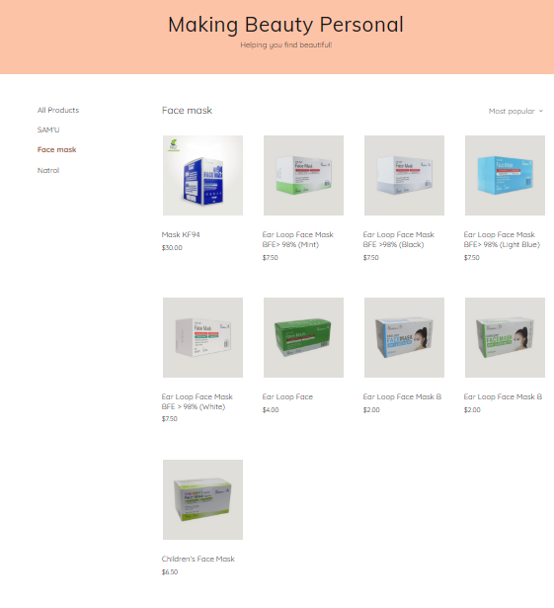
Task: Open the blue FACEMASK box with woman photo
Action: point(404,337)
